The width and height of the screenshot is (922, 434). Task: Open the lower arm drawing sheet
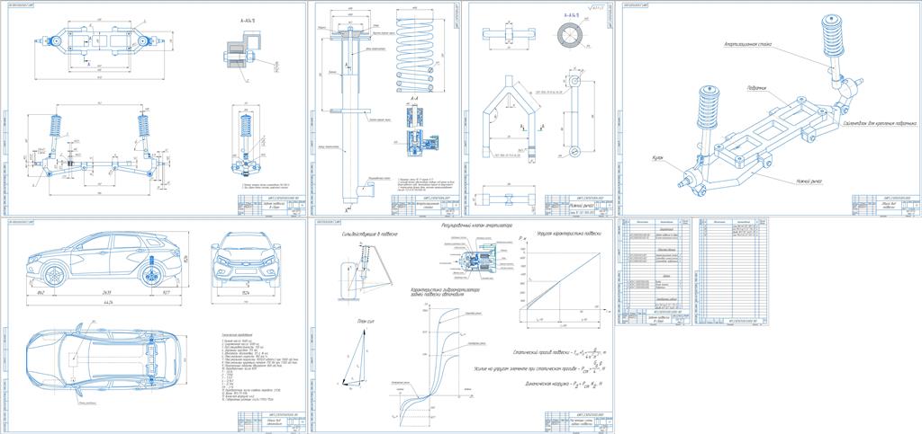(538, 109)
